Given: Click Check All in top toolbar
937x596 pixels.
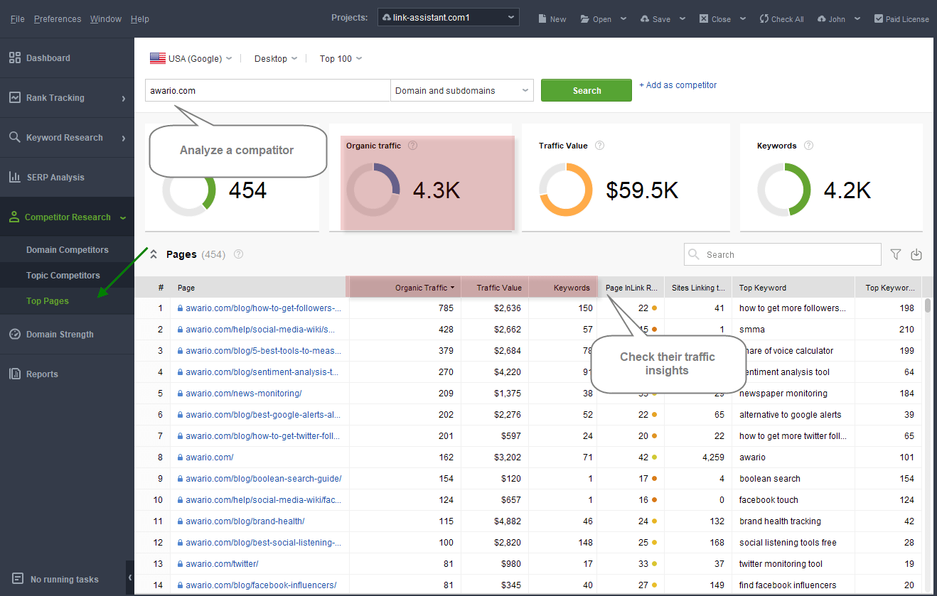Looking at the screenshot, I should [781, 19].
